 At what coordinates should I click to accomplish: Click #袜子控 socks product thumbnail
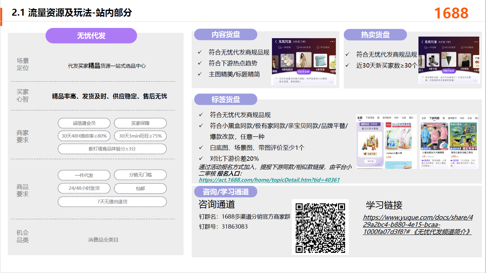point(433,60)
